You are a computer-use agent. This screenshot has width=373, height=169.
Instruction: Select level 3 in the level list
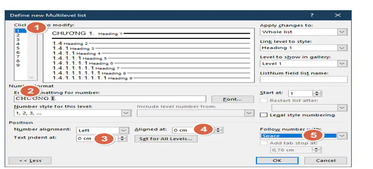18,39
